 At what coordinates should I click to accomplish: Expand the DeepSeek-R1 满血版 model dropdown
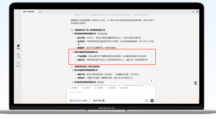(80, 101)
